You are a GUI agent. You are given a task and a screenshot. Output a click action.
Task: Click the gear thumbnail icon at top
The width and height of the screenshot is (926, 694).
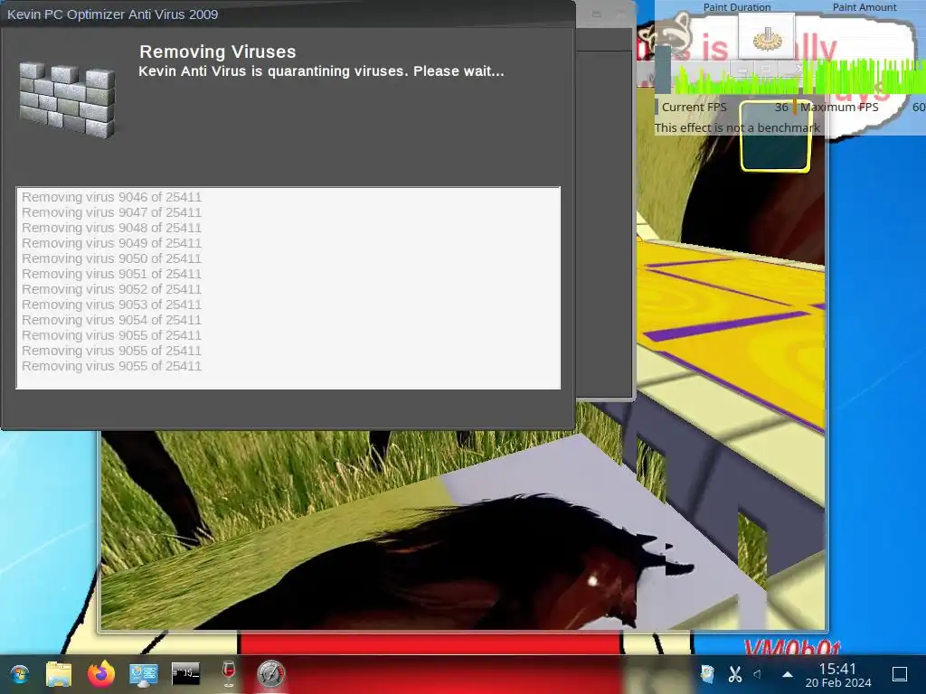pyautogui.click(x=767, y=36)
